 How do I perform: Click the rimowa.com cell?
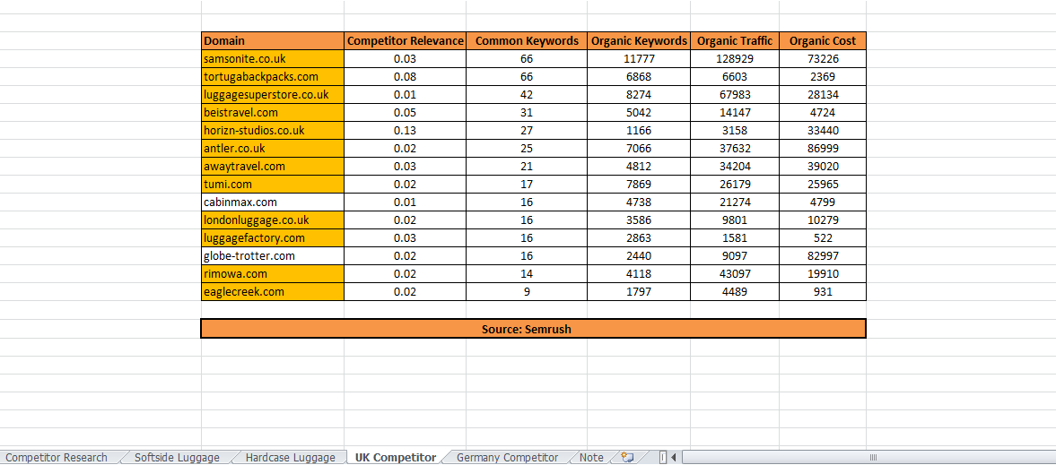point(273,274)
